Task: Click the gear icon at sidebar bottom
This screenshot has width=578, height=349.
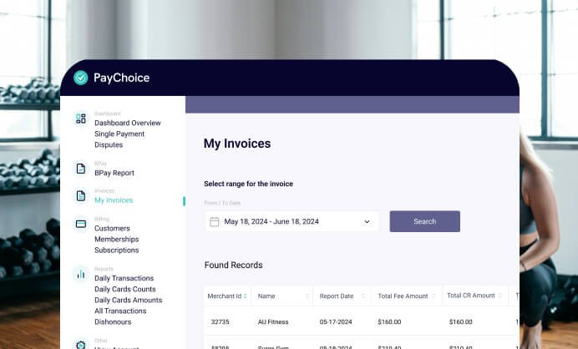Action: coord(81,345)
